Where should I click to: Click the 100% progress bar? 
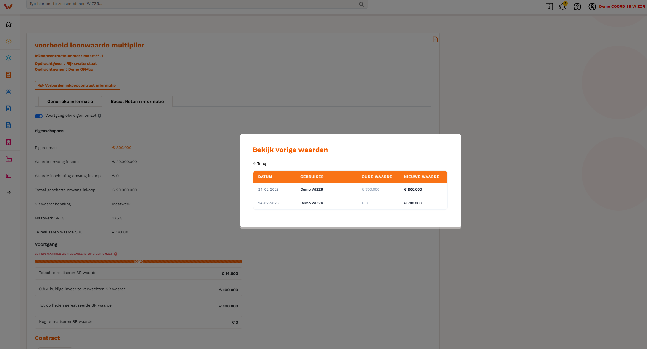coord(138,262)
